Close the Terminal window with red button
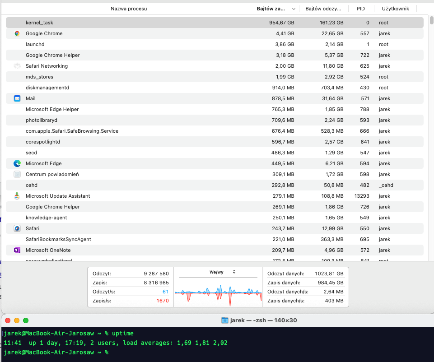The height and width of the screenshot is (362, 434). click(x=8, y=320)
